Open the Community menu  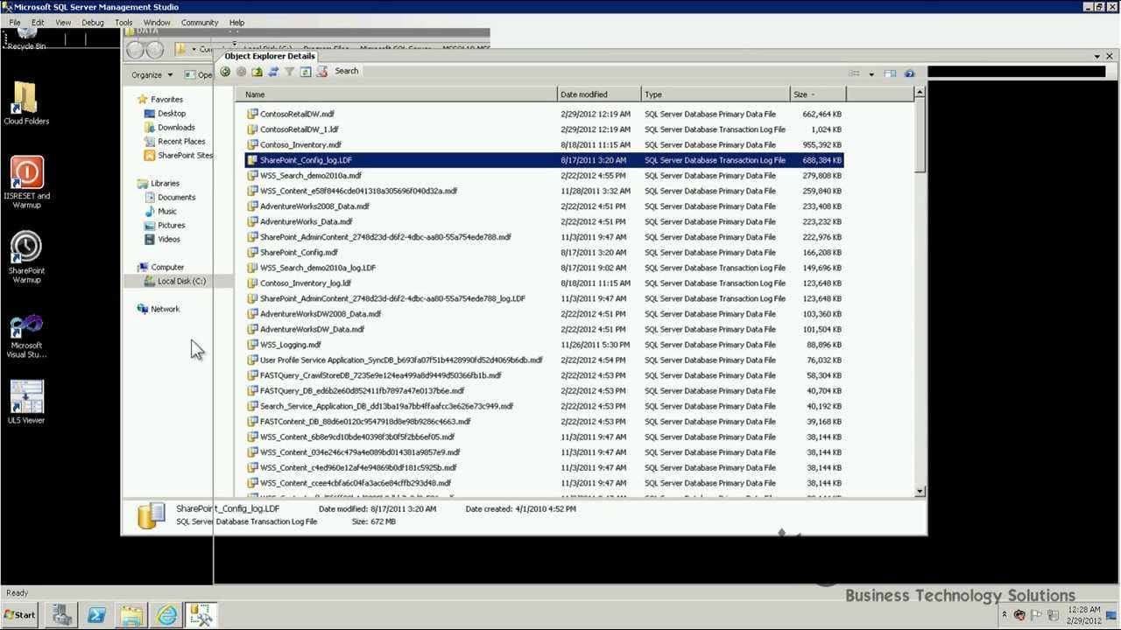[x=200, y=23]
